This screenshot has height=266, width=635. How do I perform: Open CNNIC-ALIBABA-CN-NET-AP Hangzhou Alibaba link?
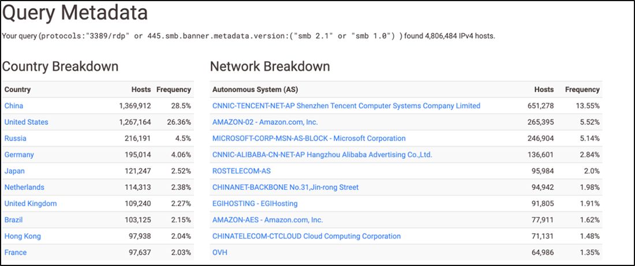click(322, 155)
